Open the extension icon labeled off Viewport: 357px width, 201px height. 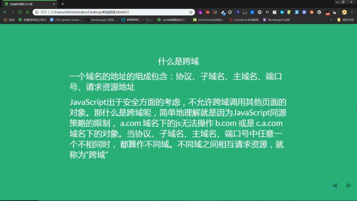tap(327, 13)
